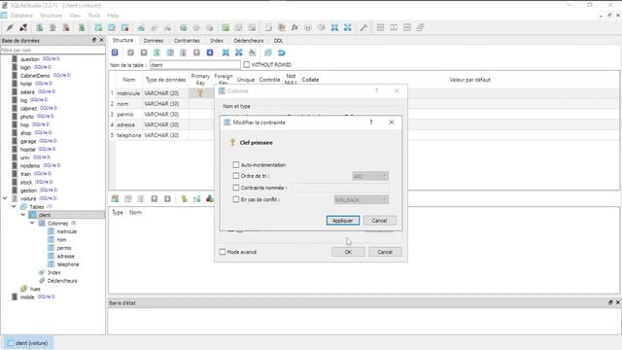Collapse the Colonnes tree node

[32, 223]
